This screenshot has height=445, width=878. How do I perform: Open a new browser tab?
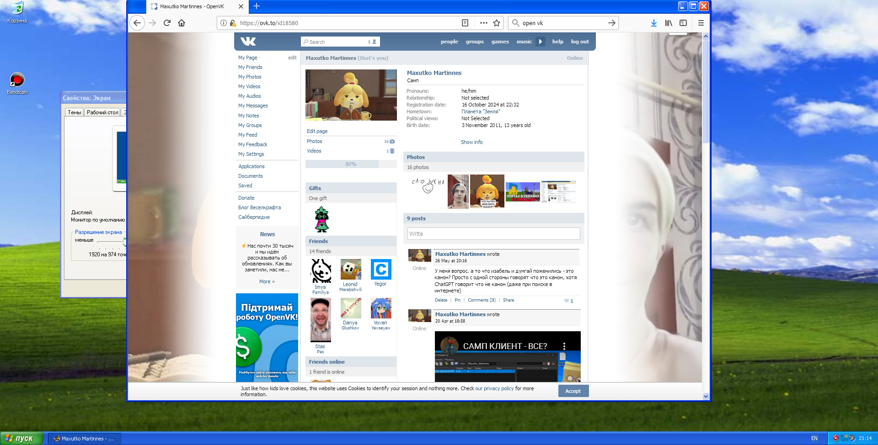click(x=257, y=6)
